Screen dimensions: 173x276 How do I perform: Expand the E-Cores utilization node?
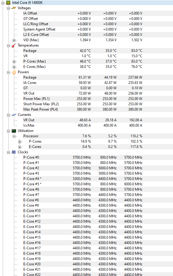pos(20,147)
